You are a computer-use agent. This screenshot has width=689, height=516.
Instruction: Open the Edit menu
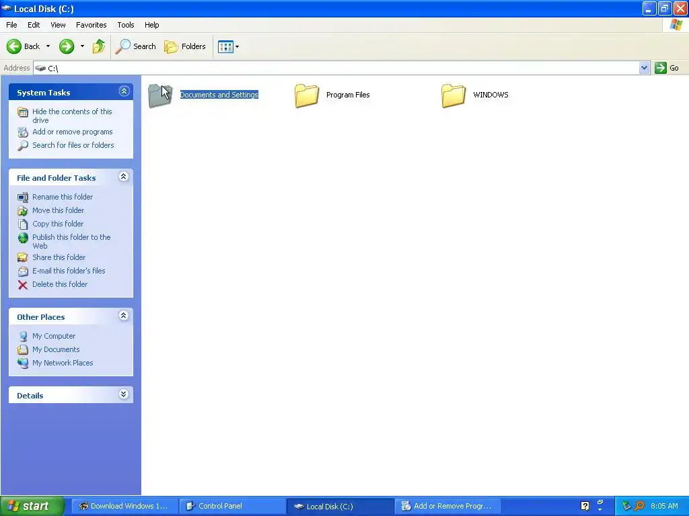(34, 25)
